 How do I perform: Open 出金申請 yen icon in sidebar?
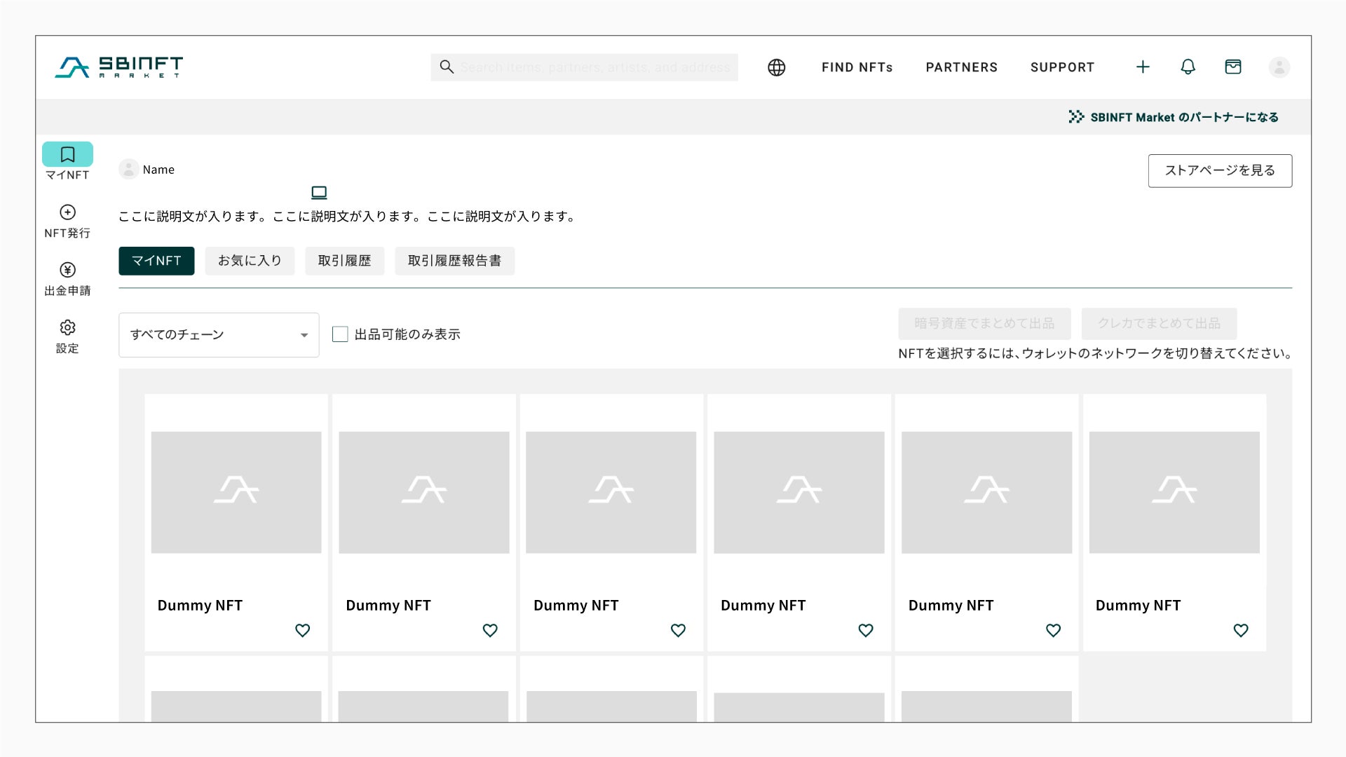point(67,270)
